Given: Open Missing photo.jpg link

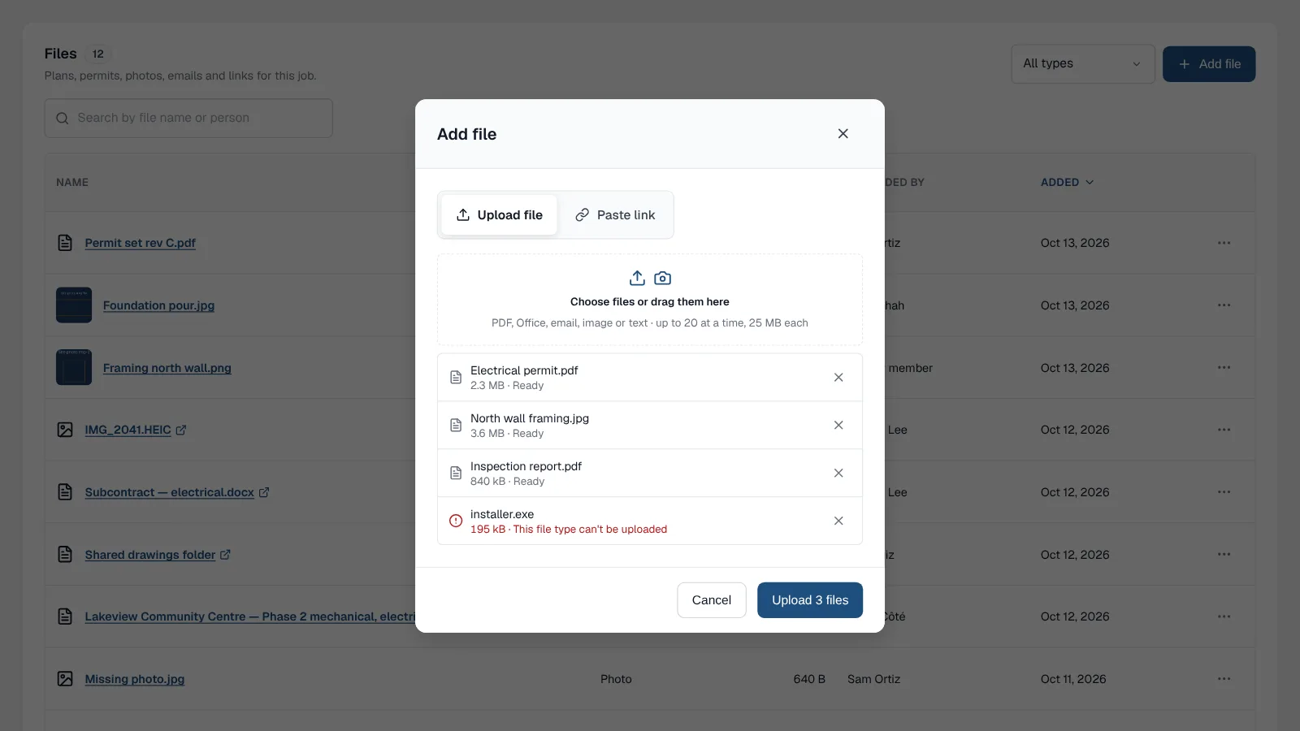Looking at the screenshot, I should click(x=134, y=679).
